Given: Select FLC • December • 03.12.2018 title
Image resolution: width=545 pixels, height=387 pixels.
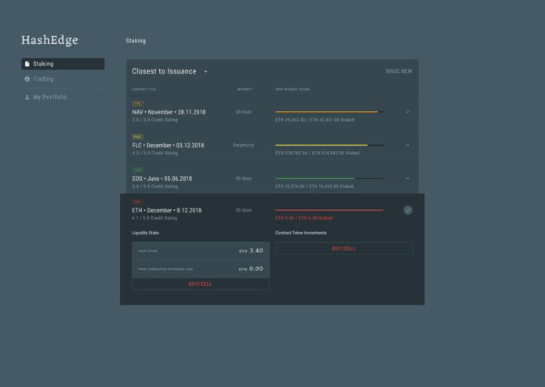Looking at the screenshot, I should coord(169,146).
